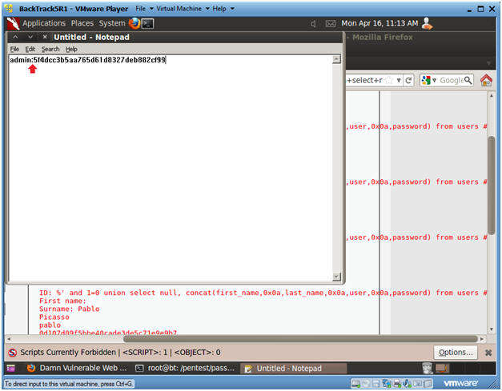Open the mail envelope indicator
Viewport: 502px width, 391px height.
(x=330, y=23)
